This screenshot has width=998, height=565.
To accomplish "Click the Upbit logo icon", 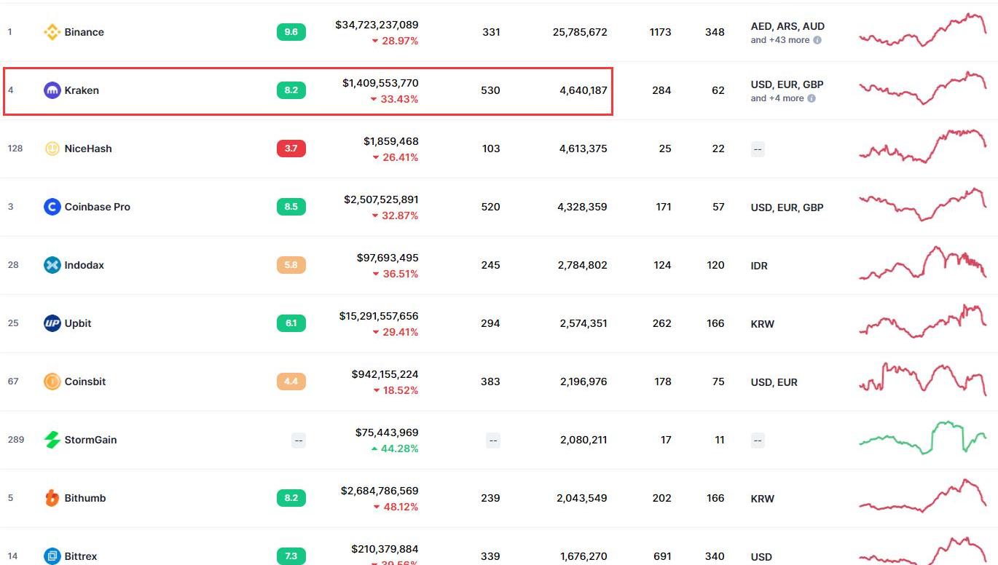I will (x=52, y=323).
